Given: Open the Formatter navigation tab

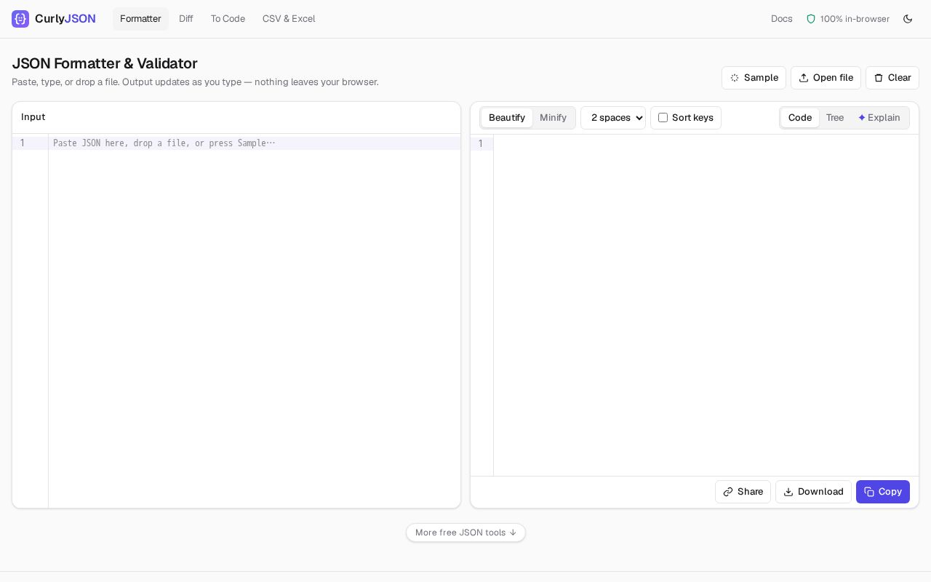Looking at the screenshot, I should tap(140, 19).
